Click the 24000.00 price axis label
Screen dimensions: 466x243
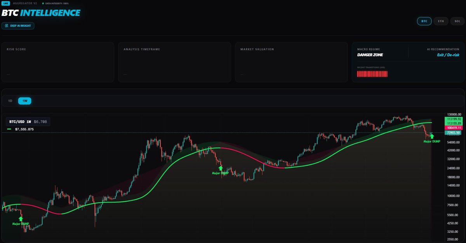point(454,168)
